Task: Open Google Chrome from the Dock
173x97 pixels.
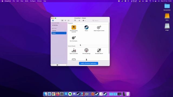Action: pyautogui.click(x=54, y=94)
